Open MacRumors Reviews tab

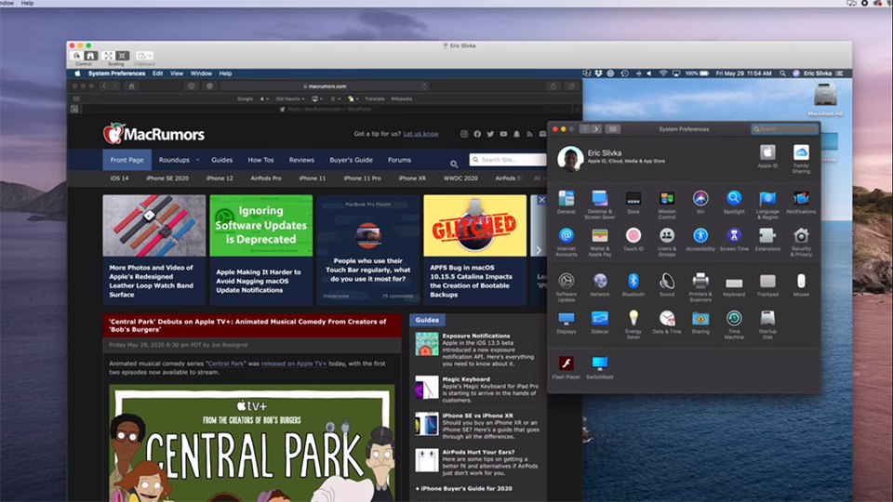pos(301,160)
